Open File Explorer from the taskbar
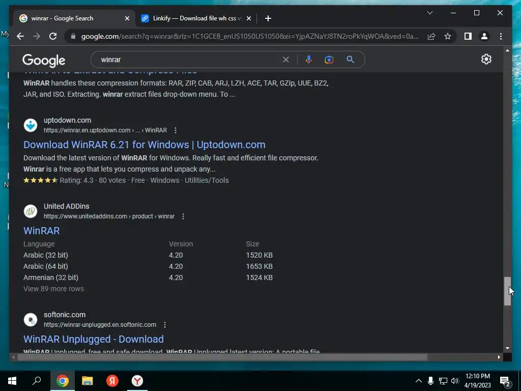The height and width of the screenshot is (391, 521). pos(87,381)
